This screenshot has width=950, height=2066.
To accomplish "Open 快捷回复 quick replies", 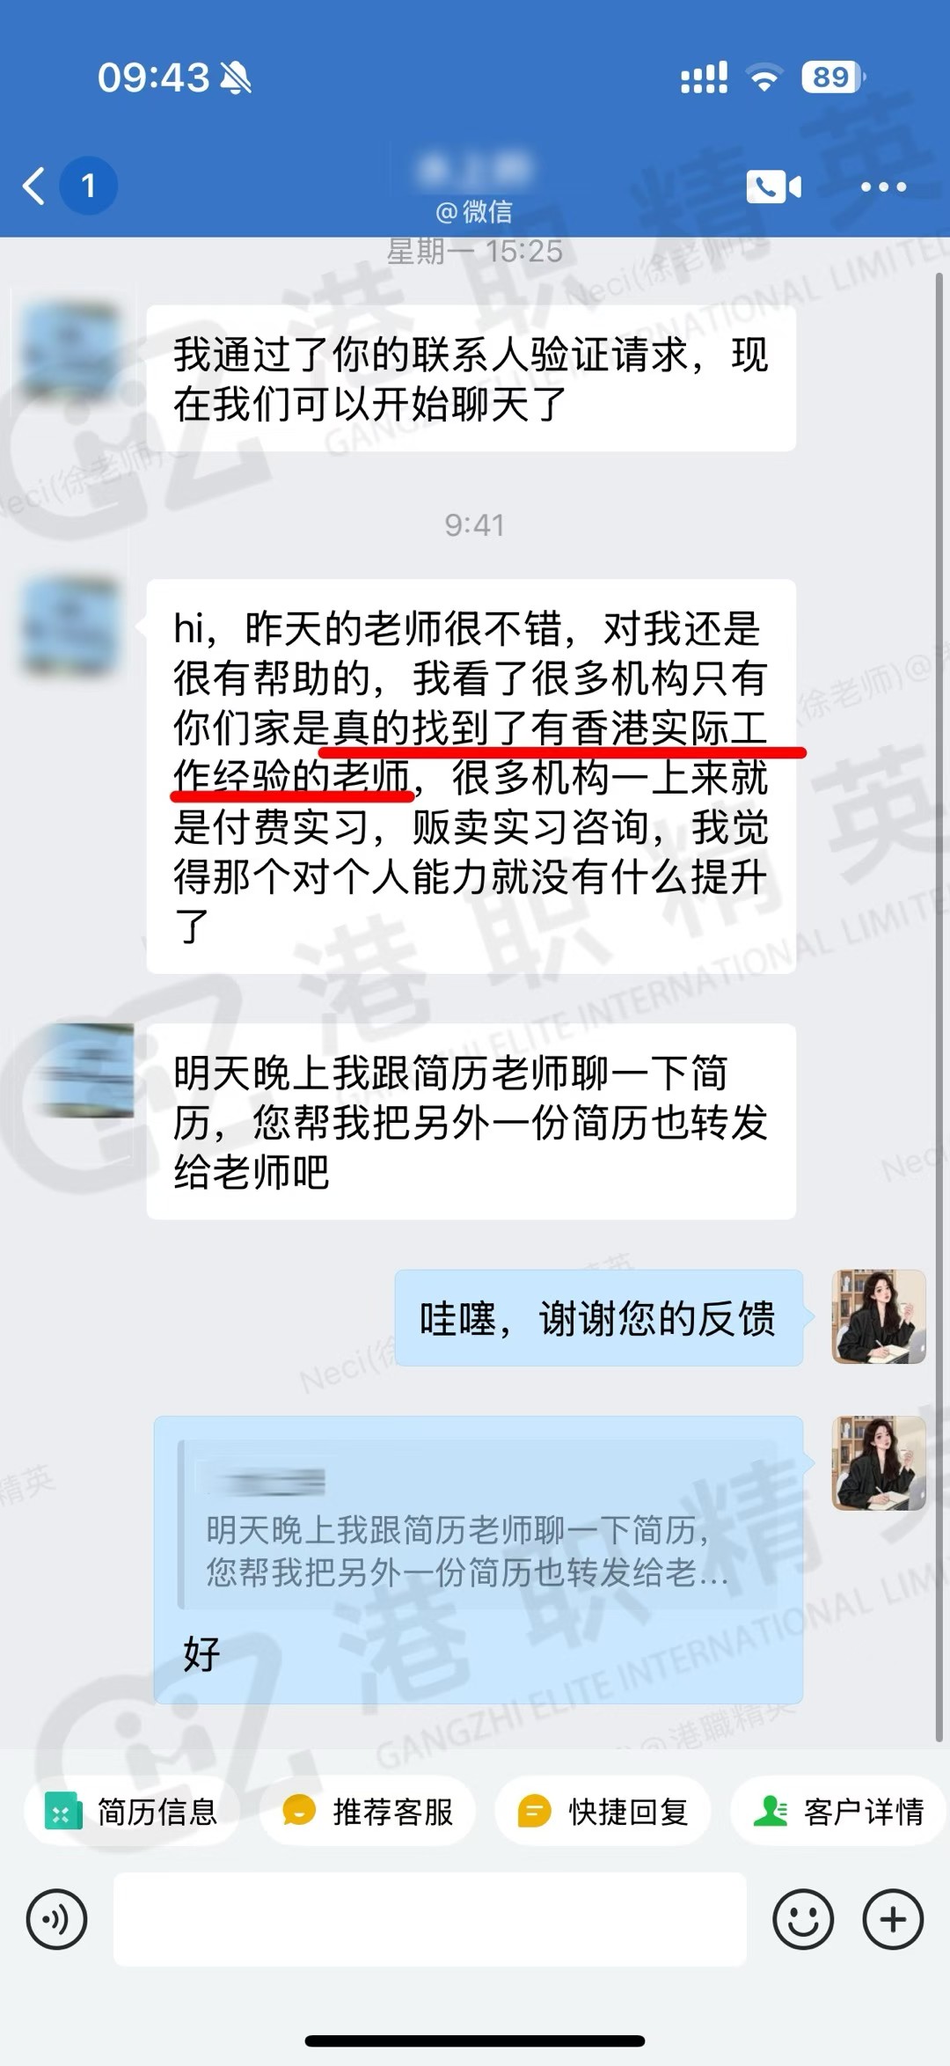I will (x=603, y=1812).
